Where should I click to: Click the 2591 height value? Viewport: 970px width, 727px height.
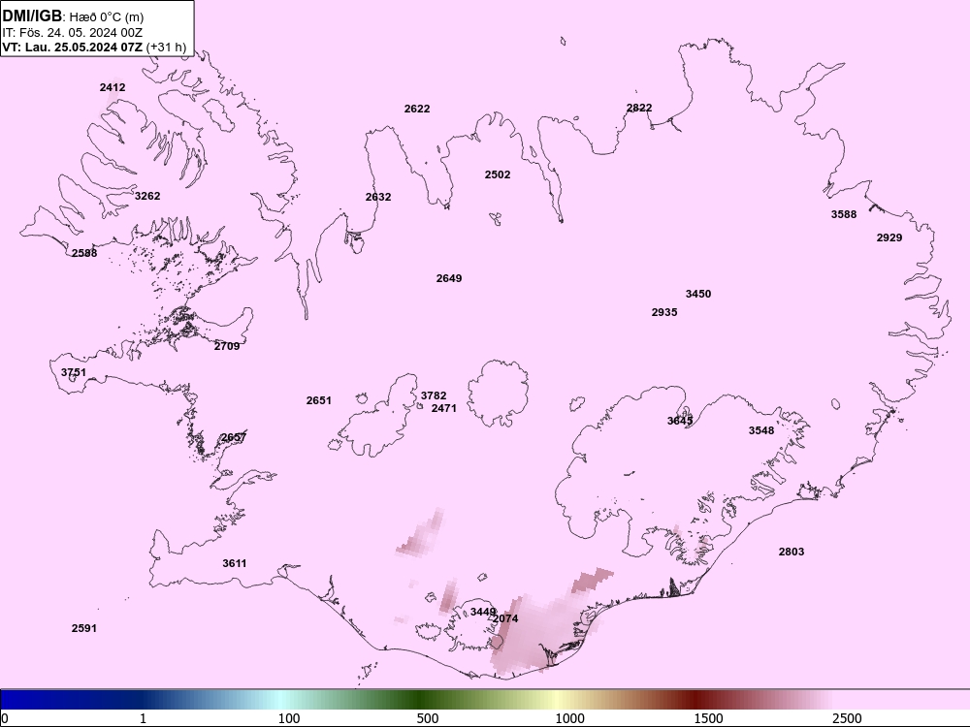[x=84, y=629]
